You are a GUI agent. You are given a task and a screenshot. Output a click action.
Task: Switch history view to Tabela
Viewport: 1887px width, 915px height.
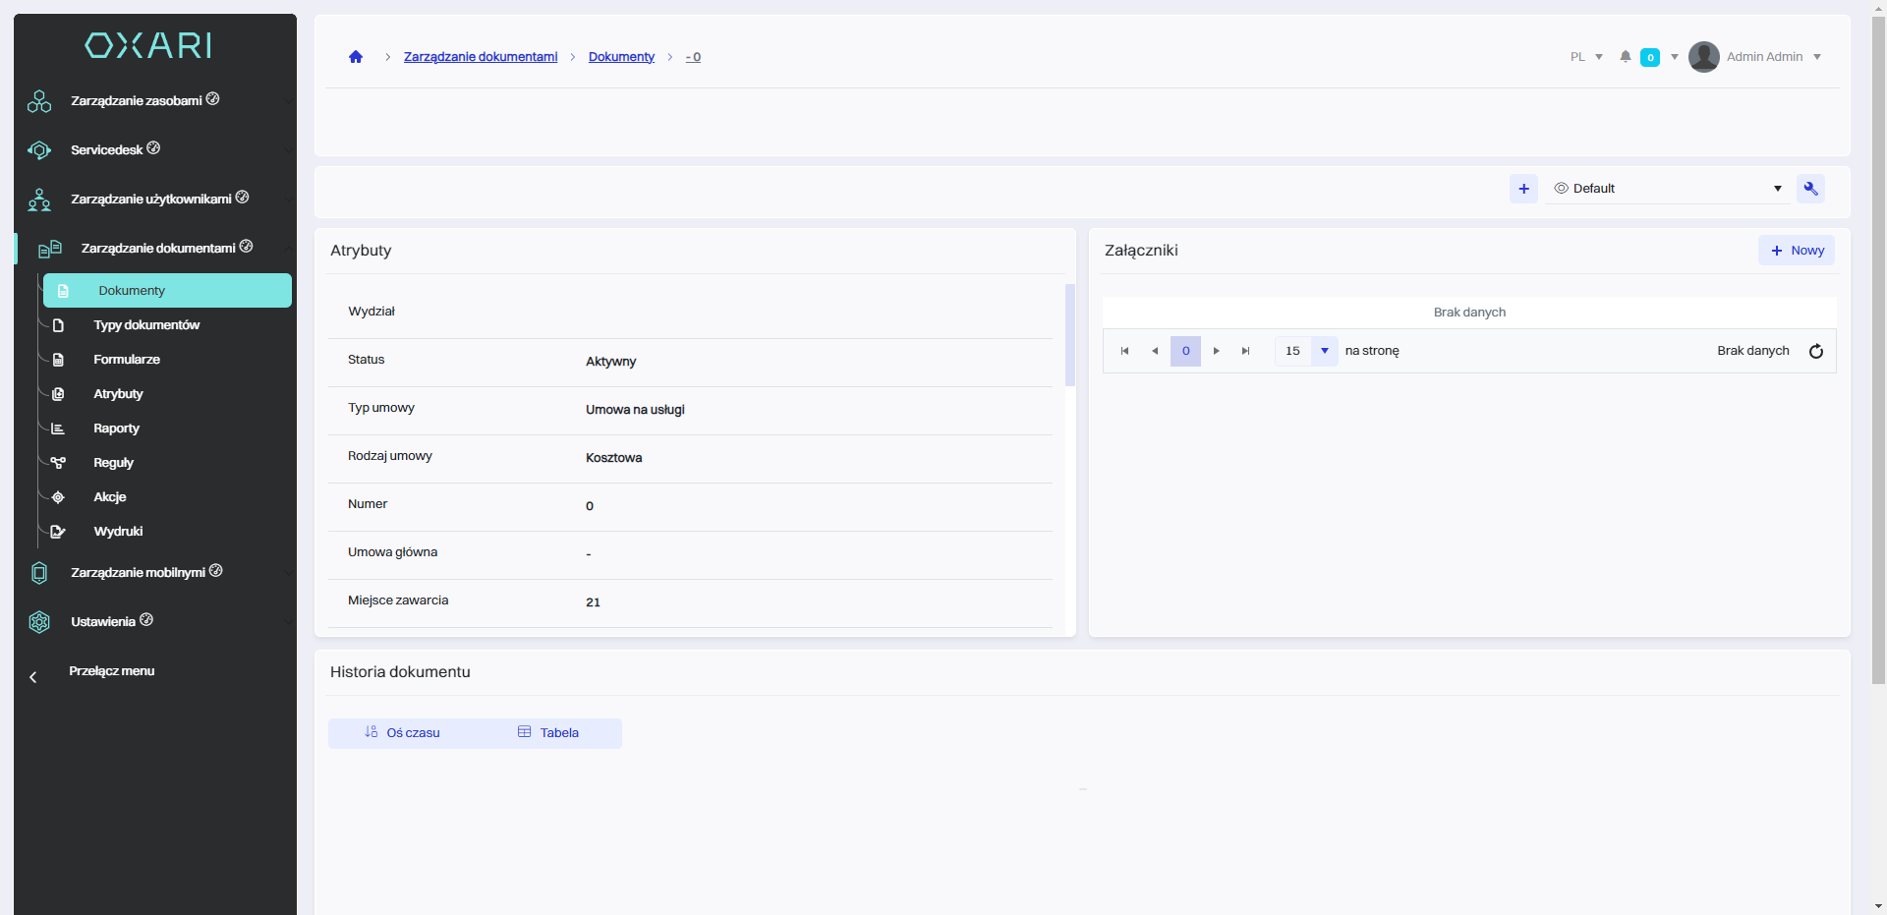[x=548, y=733]
